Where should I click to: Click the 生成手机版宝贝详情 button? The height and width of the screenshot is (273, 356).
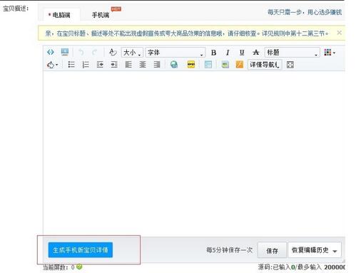click(x=81, y=250)
